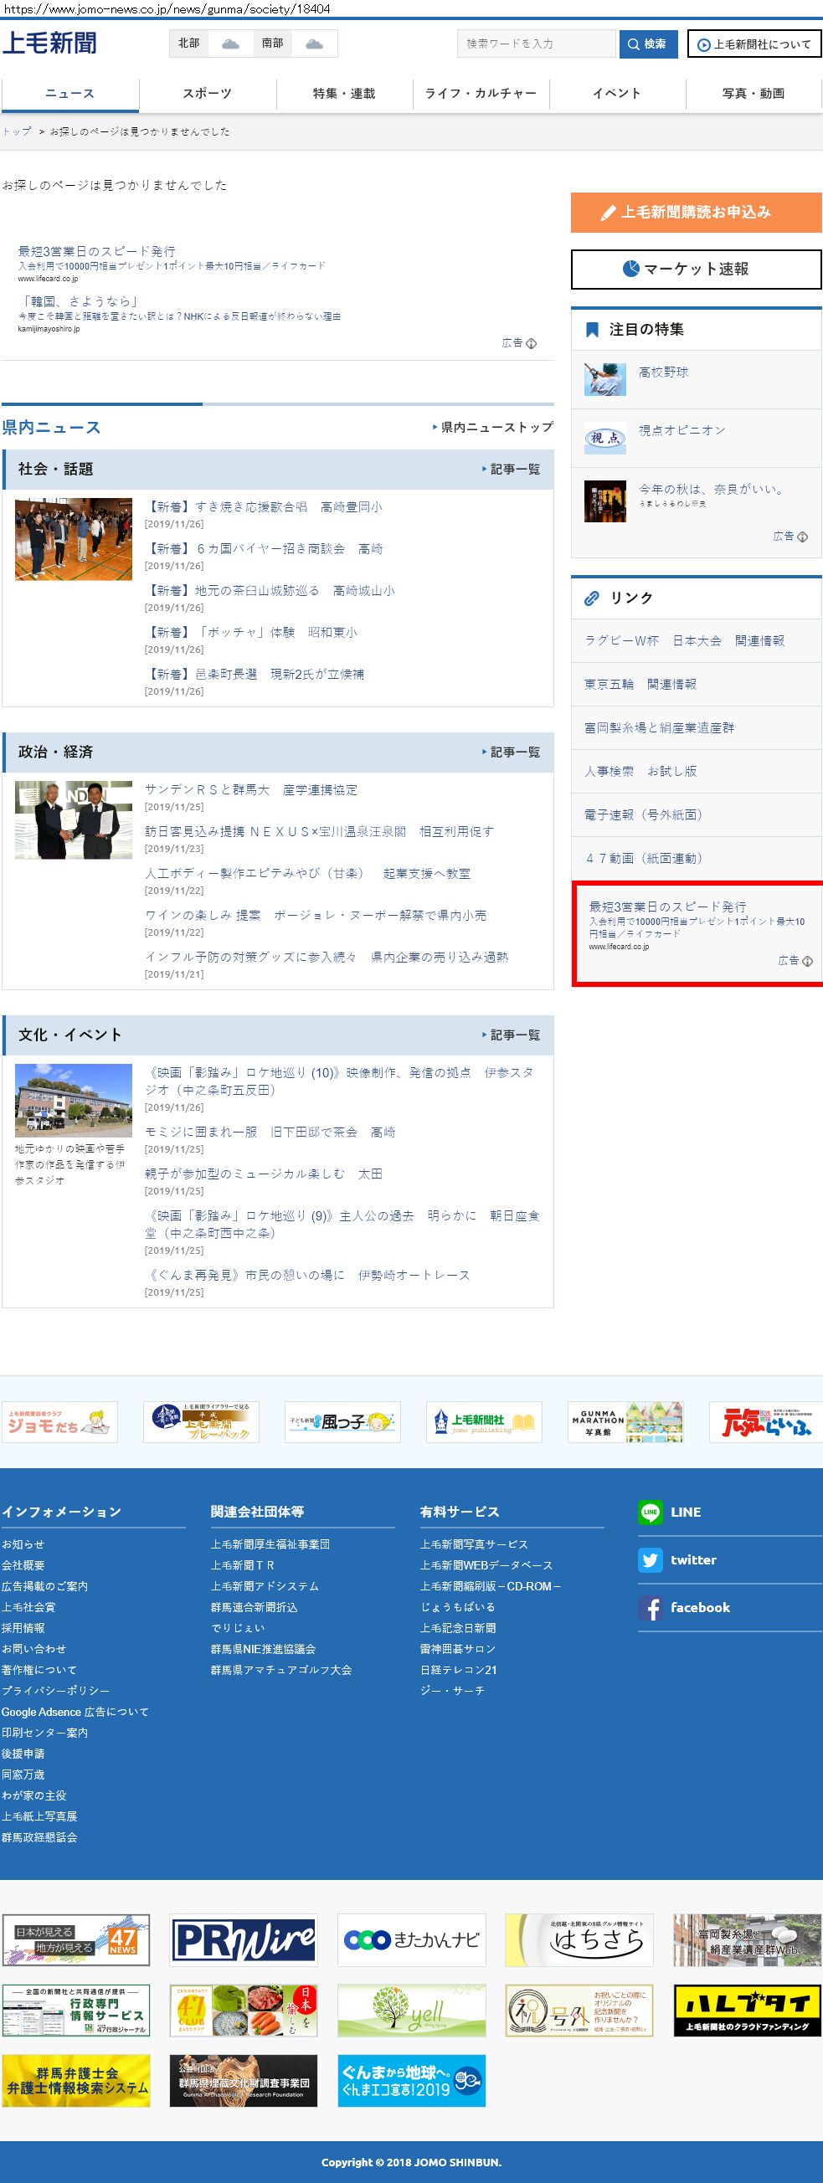Image resolution: width=823 pixels, height=2183 pixels.
Task: Click the PR Wire banner logo
Action: coord(244,1939)
